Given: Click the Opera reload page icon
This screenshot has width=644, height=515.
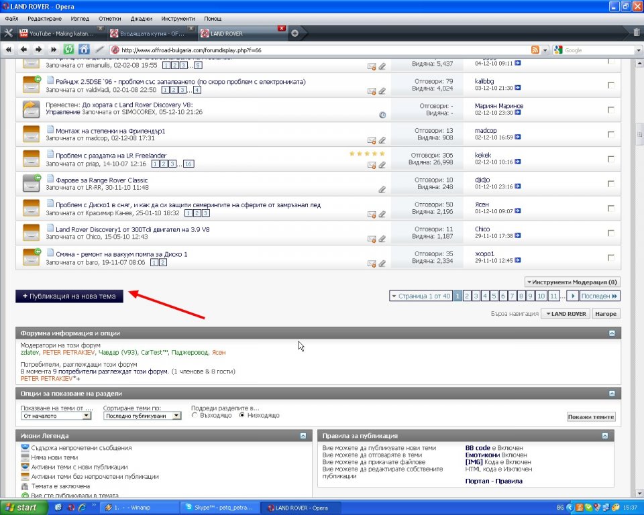Looking at the screenshot, I should tap(68, 50).
